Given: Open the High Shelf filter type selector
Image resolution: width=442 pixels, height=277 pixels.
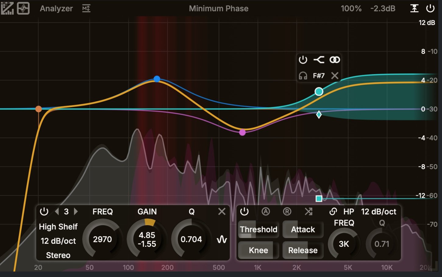Looking at the screenshot, I should point(58,227).
